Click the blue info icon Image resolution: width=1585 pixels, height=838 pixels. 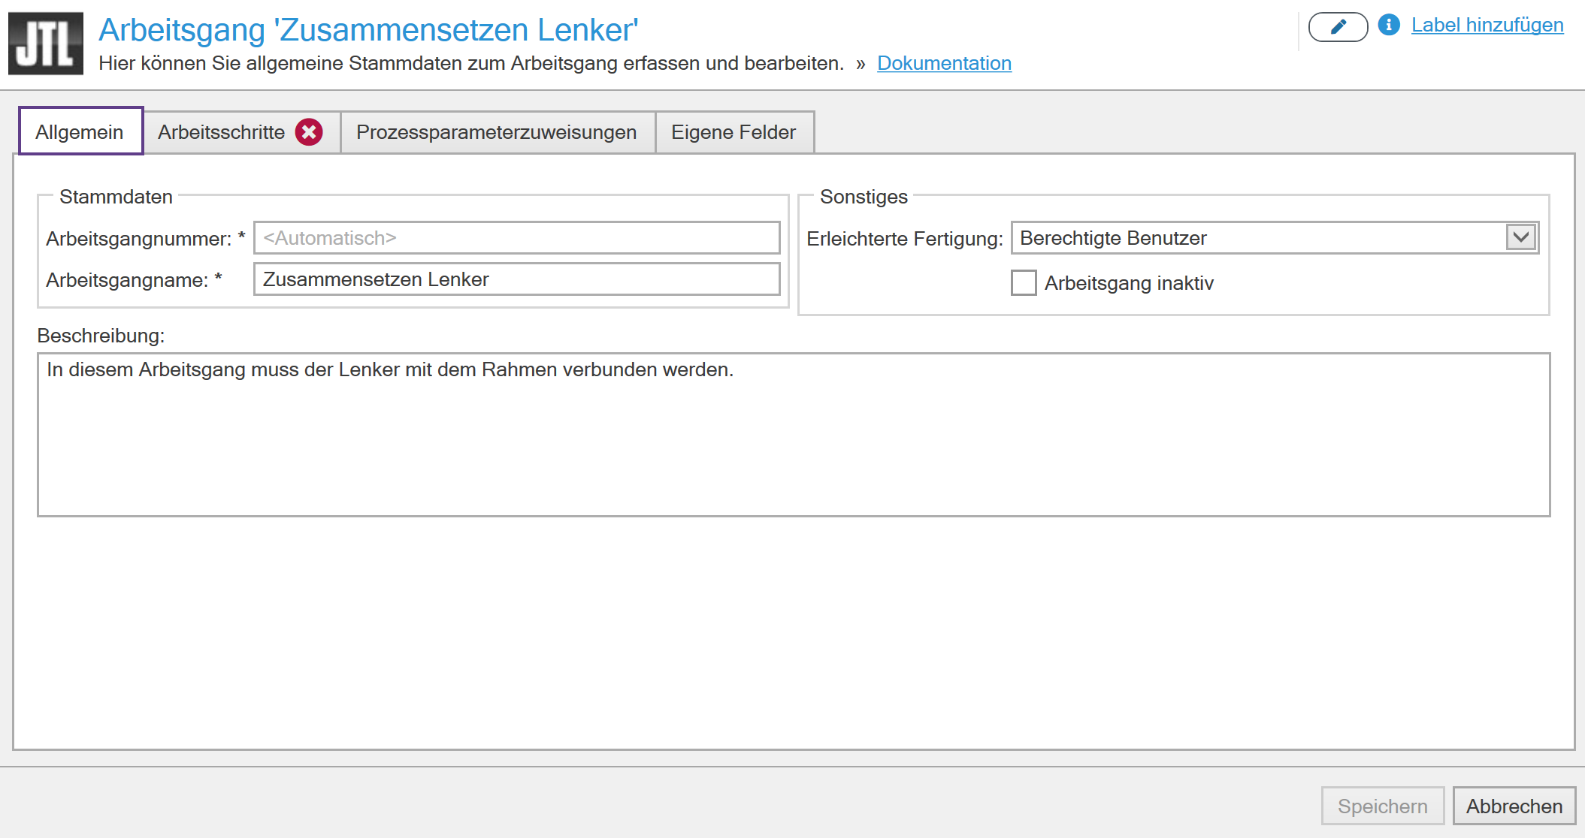pos(1389,25)
